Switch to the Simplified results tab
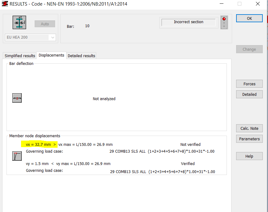268x212 pixels. click(19, 56)
